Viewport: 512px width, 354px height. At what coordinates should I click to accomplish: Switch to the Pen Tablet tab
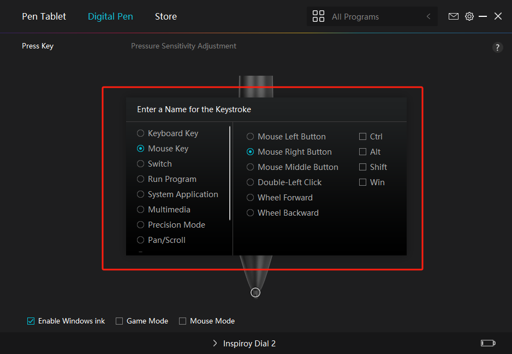click(x=44, y=16)
